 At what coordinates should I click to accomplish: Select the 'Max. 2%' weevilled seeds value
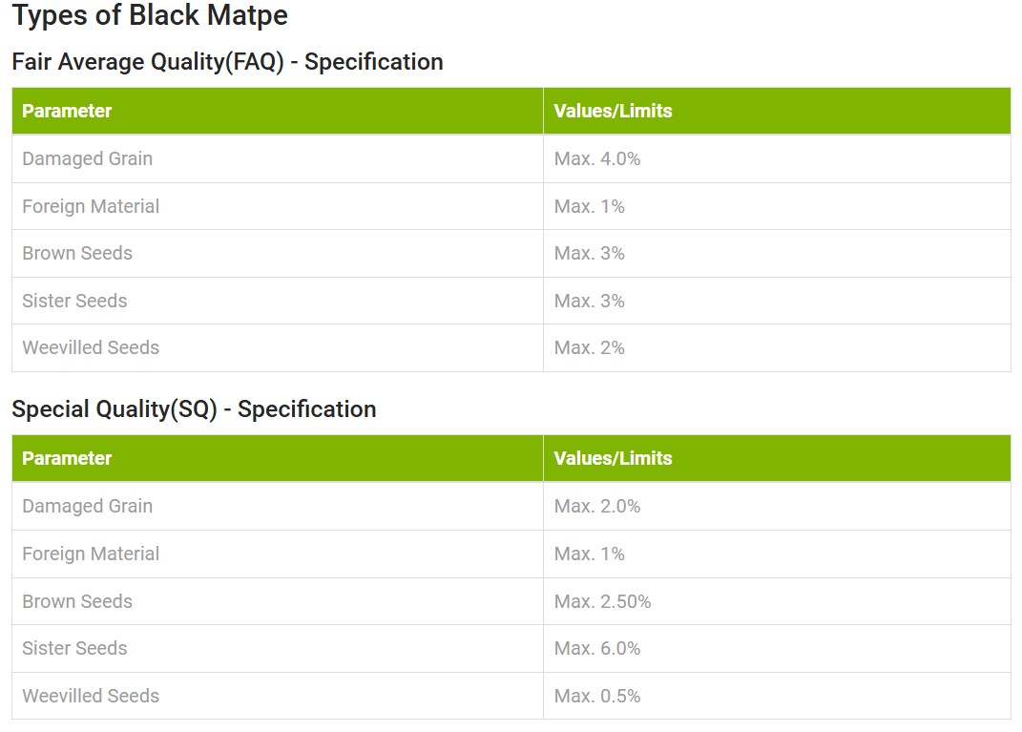(x=589, y=348)
